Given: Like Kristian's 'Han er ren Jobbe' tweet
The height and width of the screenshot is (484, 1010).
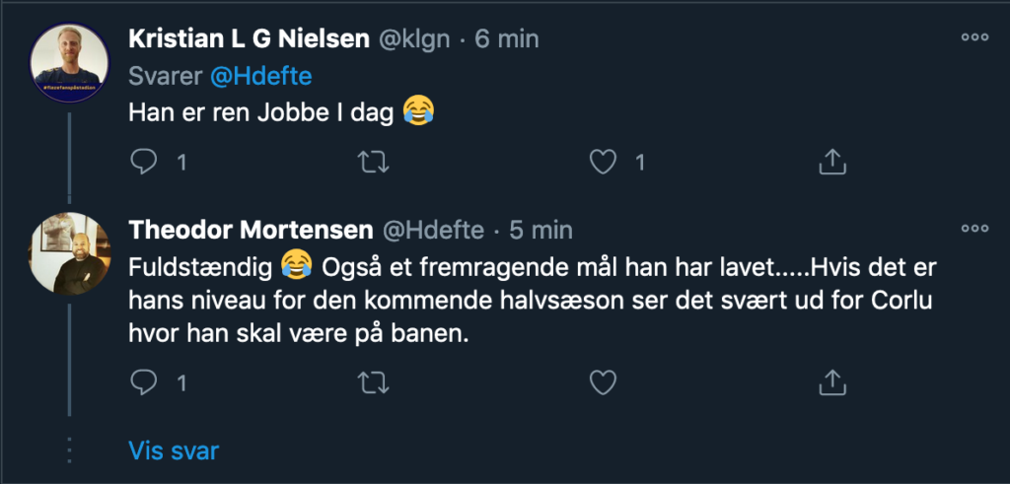Looking at the screenshot, I should pos(602,162).
